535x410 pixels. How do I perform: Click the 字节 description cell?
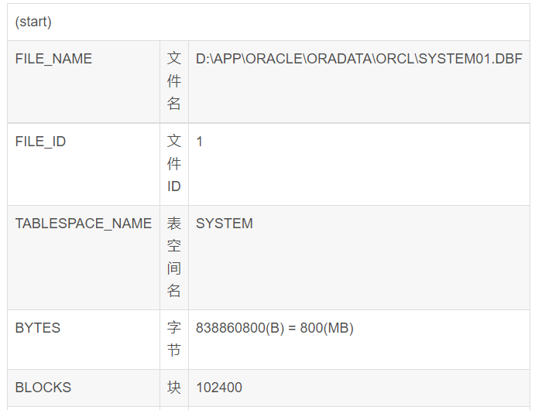(174, 339)
